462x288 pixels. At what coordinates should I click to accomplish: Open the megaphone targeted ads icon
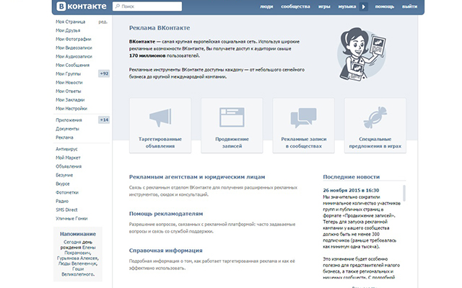pos(160,117)
